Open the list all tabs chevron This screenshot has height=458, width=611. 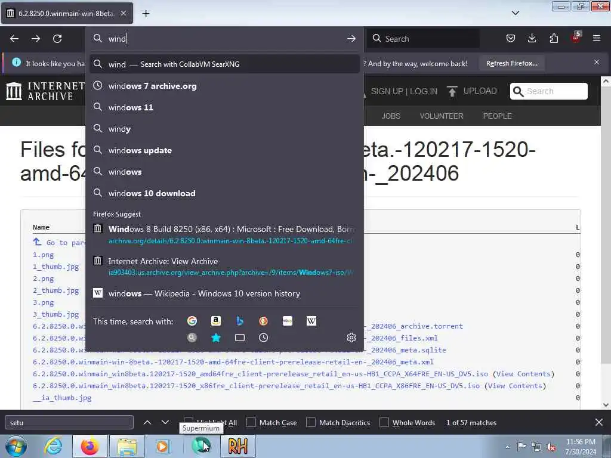click(515, 13)
